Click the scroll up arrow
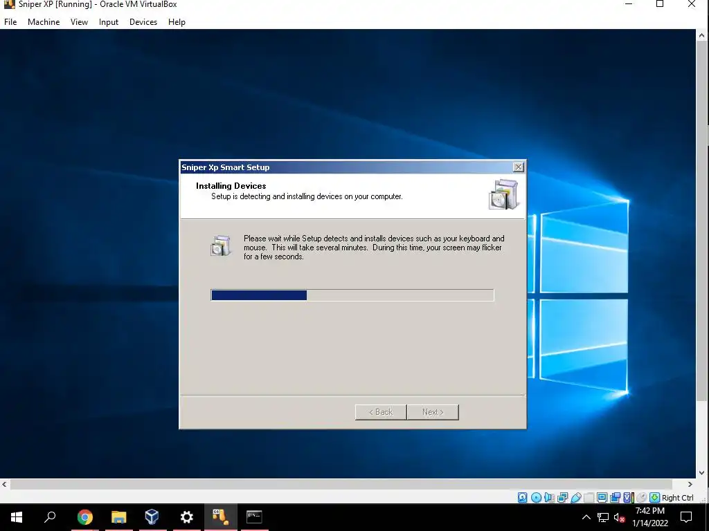This screenshot has width=709, height=531. click(x=702, y=35)
